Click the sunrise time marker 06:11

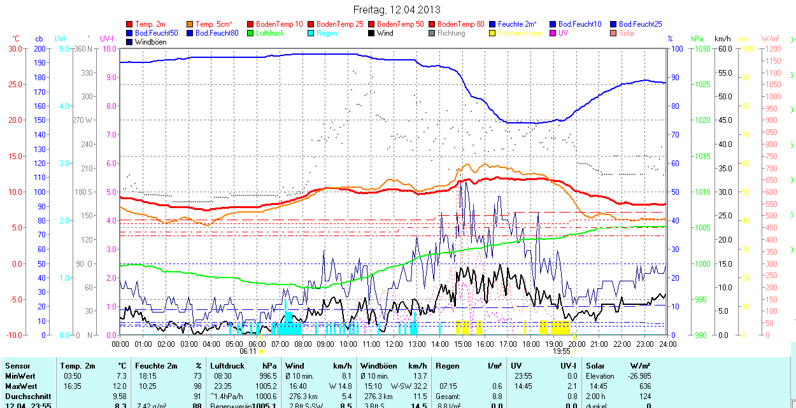pyautogui.click(x=248, y=351)
